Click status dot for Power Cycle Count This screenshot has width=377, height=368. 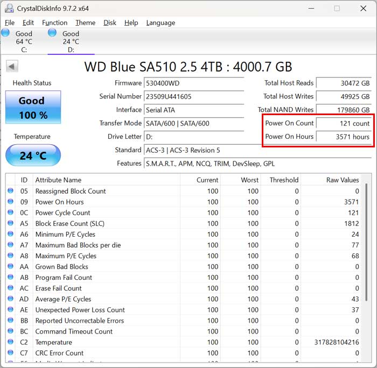coord(10,213)
